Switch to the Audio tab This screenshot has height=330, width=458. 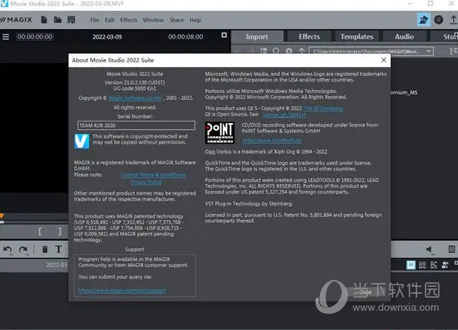click(x=404, y=37)
